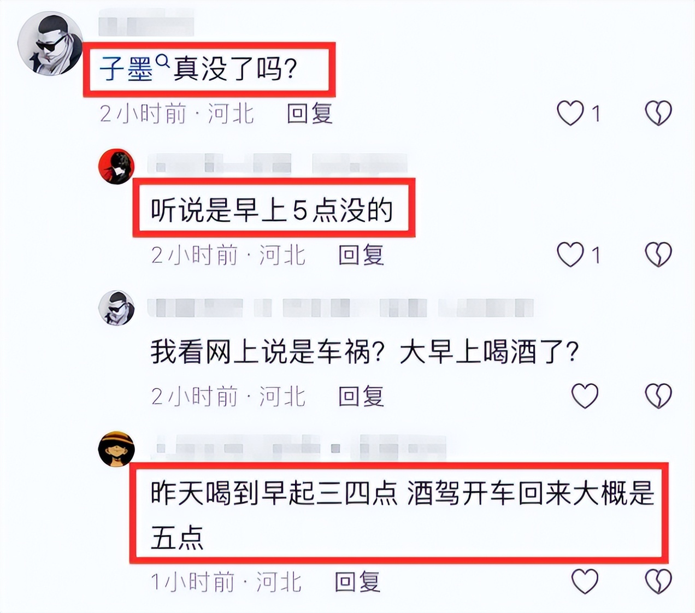Dislike the '我看网上说是车祸' reply
The image size is (695, 613).
point(658,396)
